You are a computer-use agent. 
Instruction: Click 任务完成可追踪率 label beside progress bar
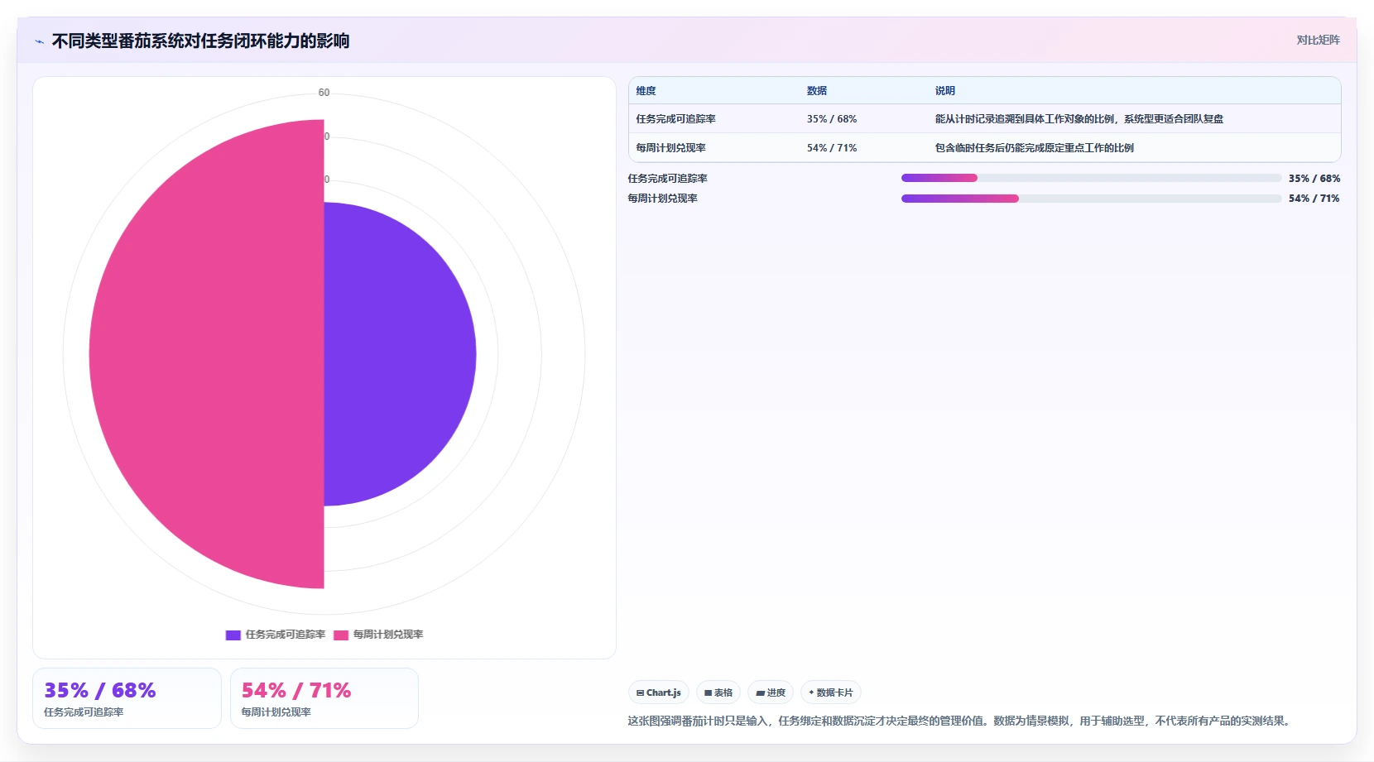coord(667,179)
